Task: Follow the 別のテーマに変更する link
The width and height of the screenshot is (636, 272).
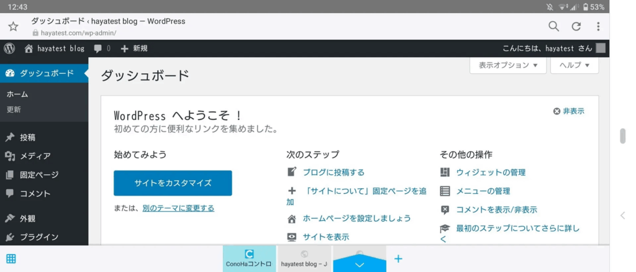Action: (178, 208)
